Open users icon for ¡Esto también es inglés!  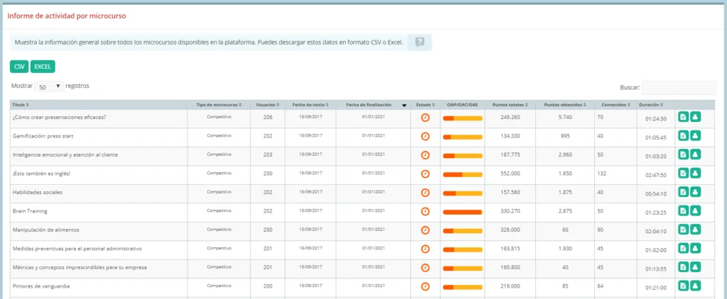coord(695,173)
